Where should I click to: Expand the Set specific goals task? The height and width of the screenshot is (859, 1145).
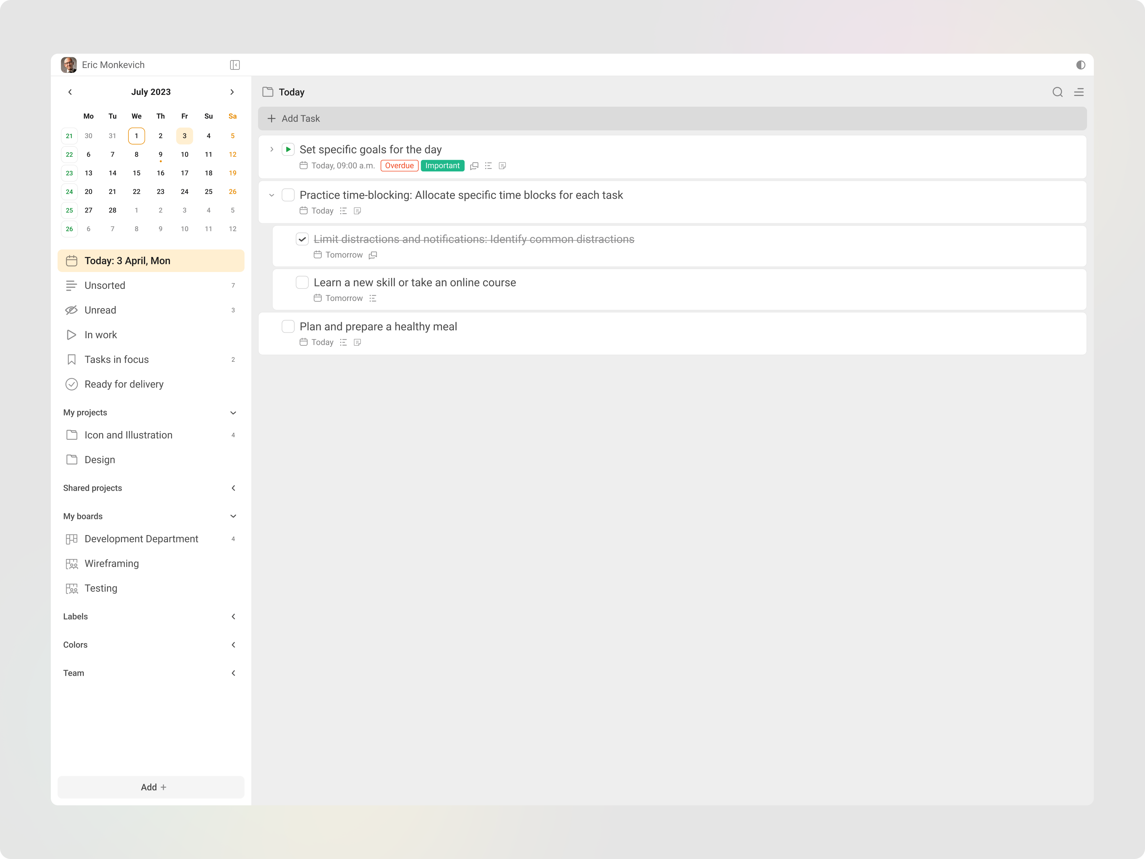click(271, 149)
